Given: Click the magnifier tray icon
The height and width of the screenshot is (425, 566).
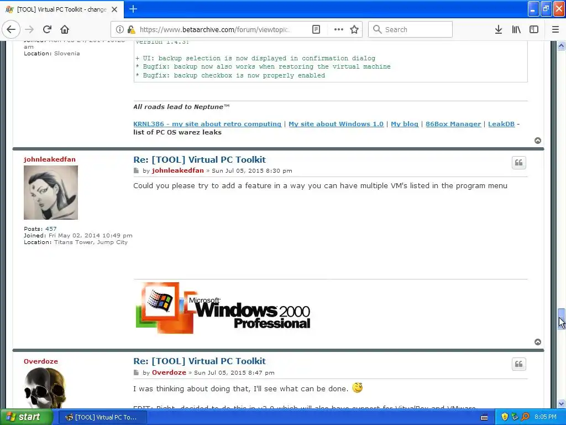Looking at the screenshot, I should click(526, 417).
